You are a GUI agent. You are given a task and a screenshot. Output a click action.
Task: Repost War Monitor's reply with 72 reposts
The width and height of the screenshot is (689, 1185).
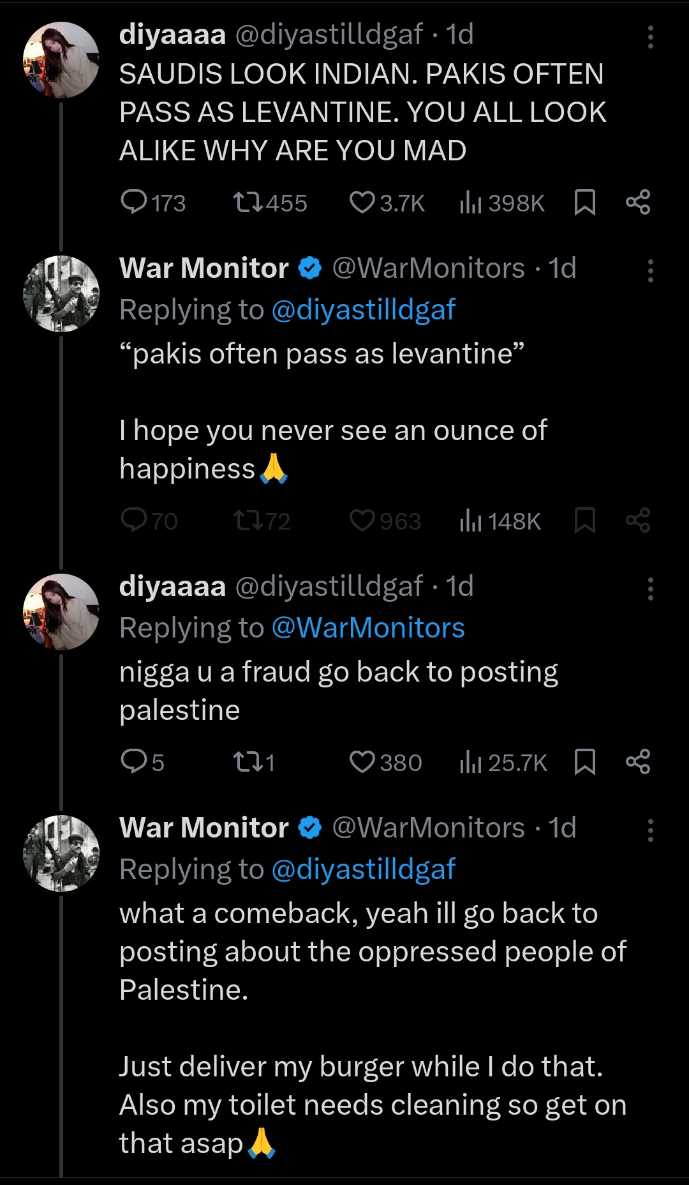click(x=248, y=521)
